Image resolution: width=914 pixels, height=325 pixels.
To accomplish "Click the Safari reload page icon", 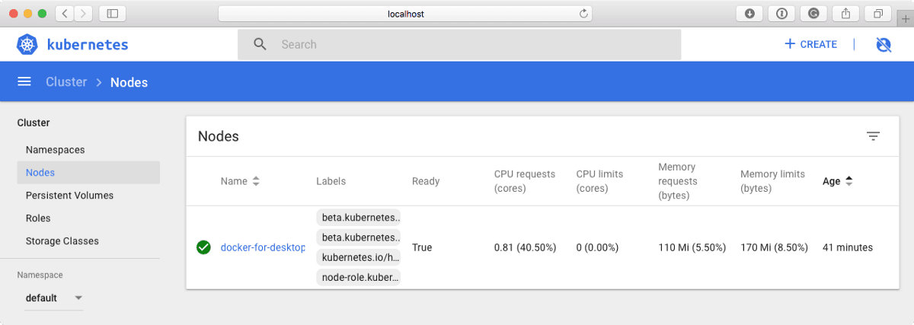I will point(583,14).
